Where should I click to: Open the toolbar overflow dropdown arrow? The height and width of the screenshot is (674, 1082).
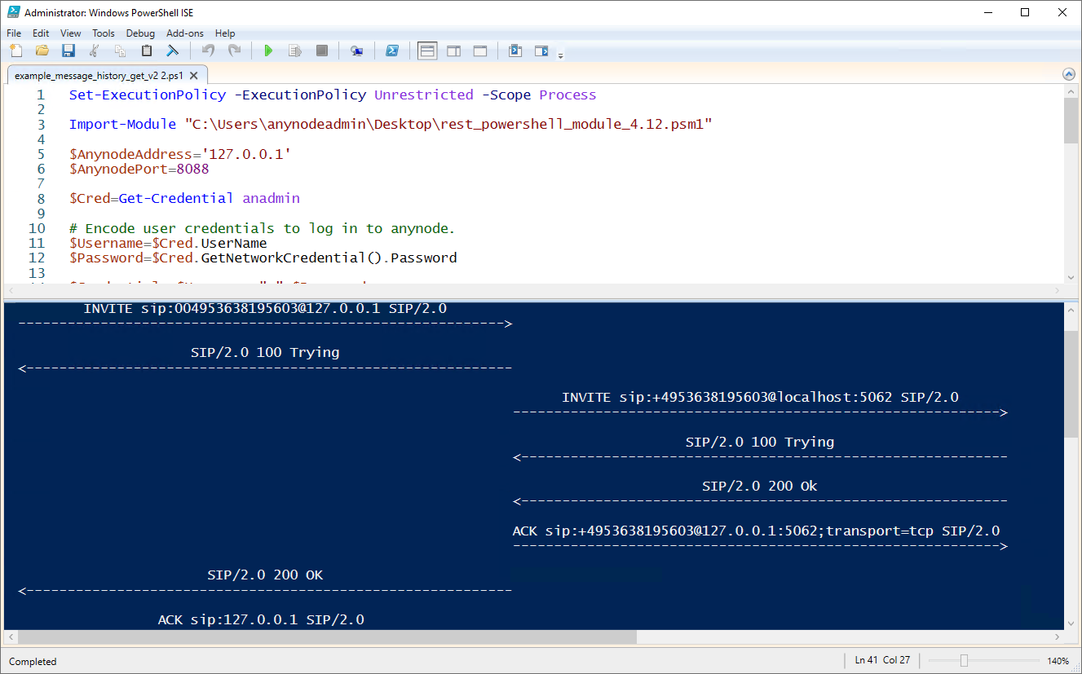[561, 54]
